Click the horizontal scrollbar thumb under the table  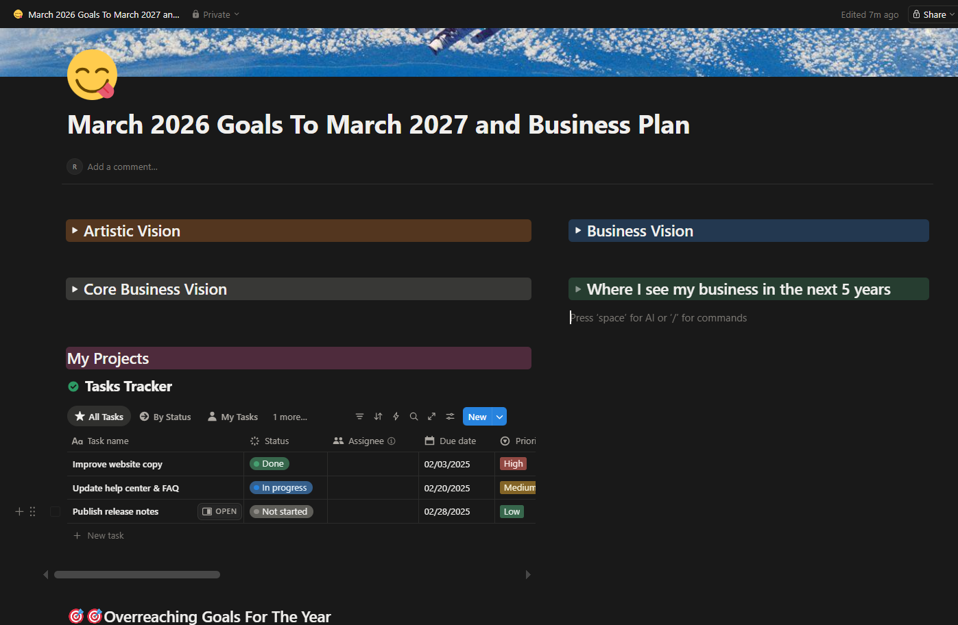(137, 575)
